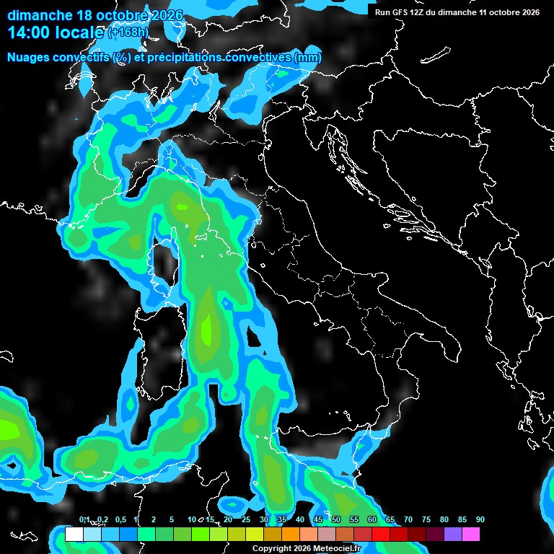Choose the leaf green 5–10 legend swatch
Viewport: 554px width, 554px height.
point(183,534)
